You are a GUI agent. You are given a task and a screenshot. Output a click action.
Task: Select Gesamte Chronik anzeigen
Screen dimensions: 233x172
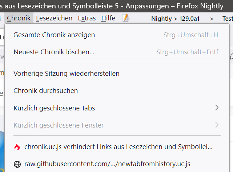click(x=54, y=35)
